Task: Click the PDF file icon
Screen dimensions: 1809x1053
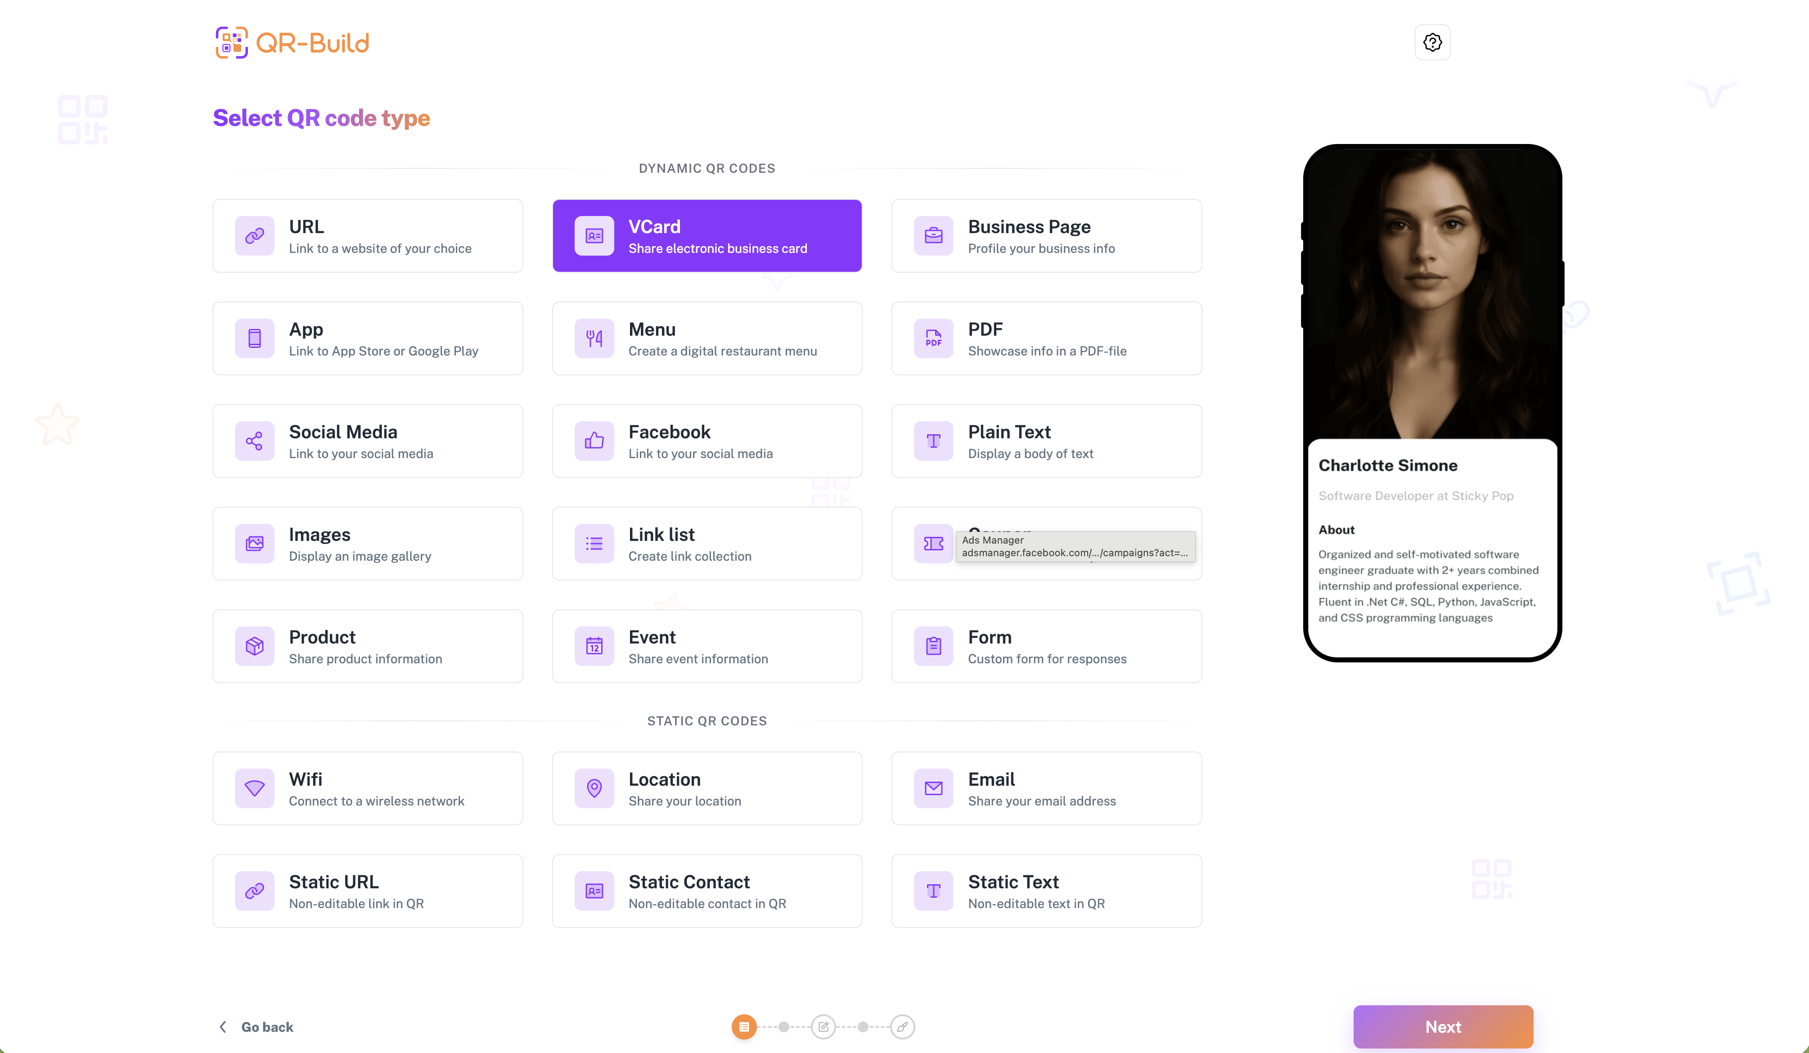Action: (x=933, y=338)
